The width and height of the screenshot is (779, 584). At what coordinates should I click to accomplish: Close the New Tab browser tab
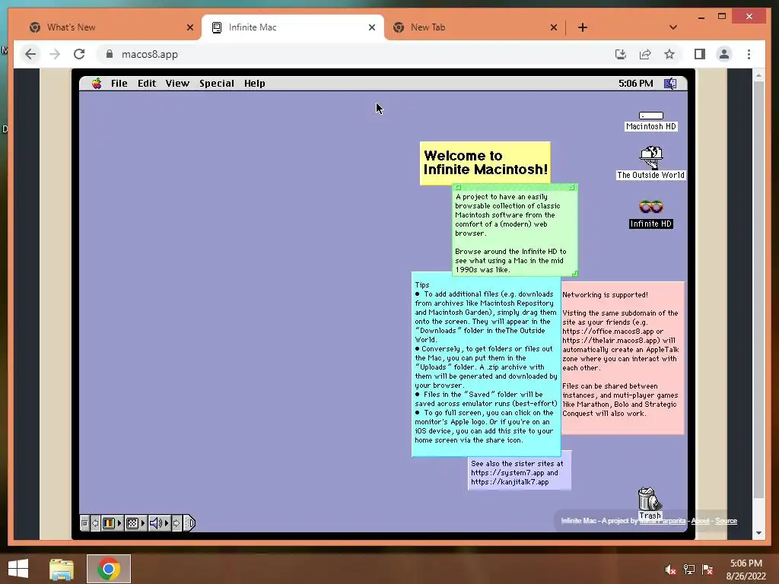tap(554, 27)
